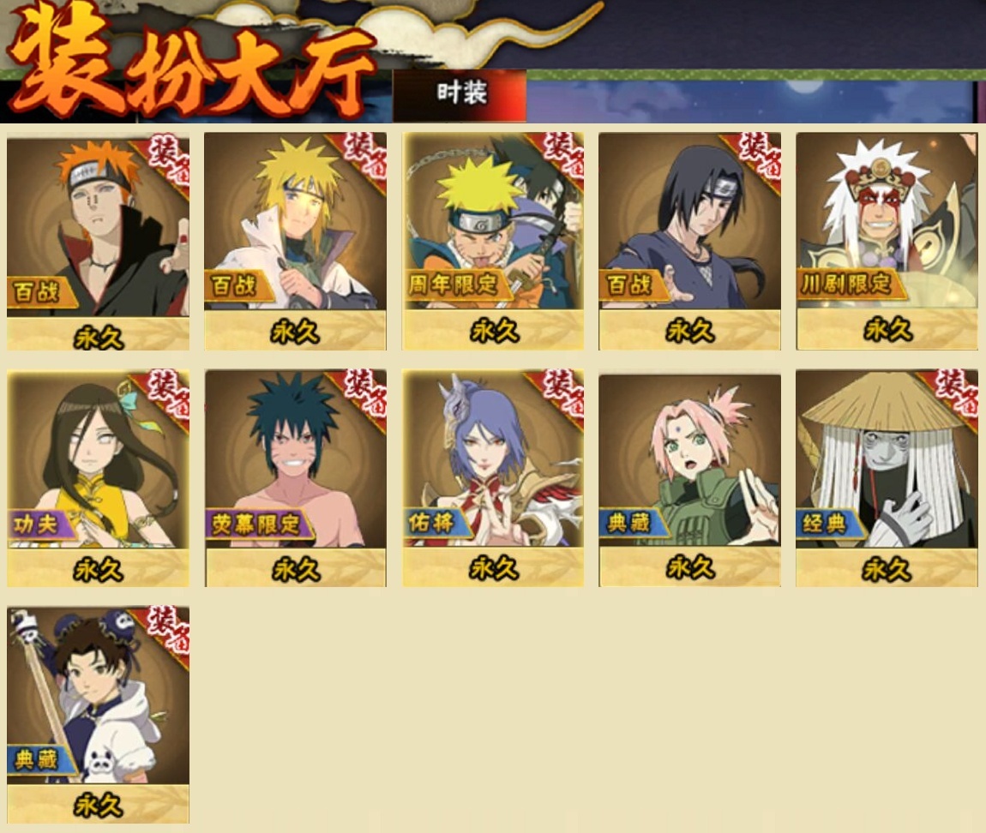Select the blond Minato 百战 costume card
The image size is (986, 833).
coord(295,242)
